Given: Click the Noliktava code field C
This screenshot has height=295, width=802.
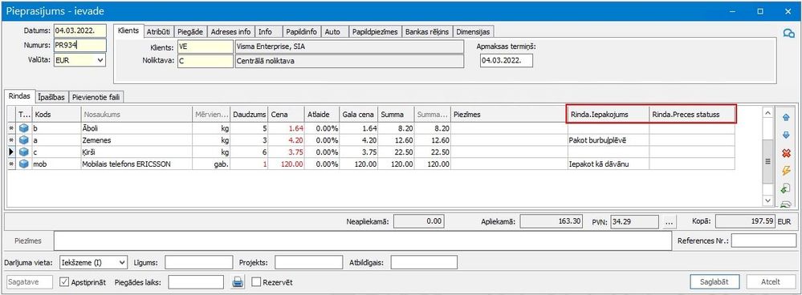Looking at the screenshot, I should [x=205, y=61].
